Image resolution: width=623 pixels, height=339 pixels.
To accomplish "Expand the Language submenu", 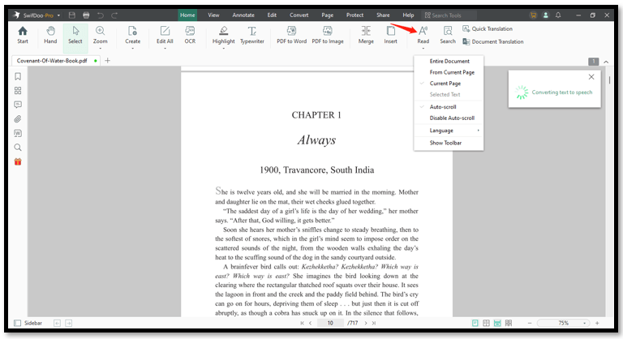I will (x=449, y=131).
